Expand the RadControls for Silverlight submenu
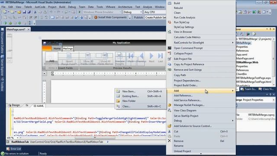Image resolution: width=277 pixels, height=156 pixels. coord(233,42)
